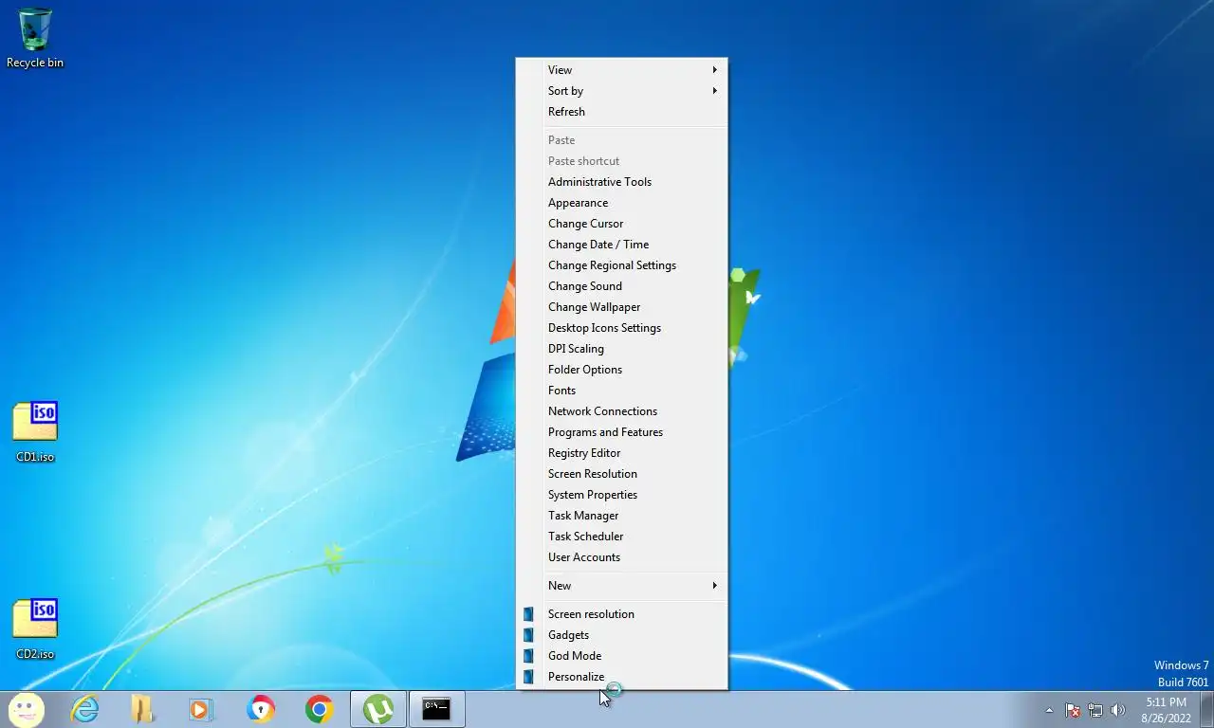Open volume speaker tray icon
Image resolution: width=1214 pixels, height=728 pixels.
pyautogui.click(x=1118, y=710)
